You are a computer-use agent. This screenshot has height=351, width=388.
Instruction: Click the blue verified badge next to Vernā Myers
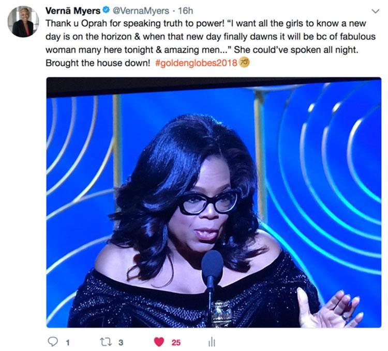click(x=106, y=10)
